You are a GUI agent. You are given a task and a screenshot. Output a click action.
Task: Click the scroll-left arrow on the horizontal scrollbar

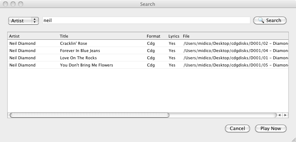click(x=279, y=115)
